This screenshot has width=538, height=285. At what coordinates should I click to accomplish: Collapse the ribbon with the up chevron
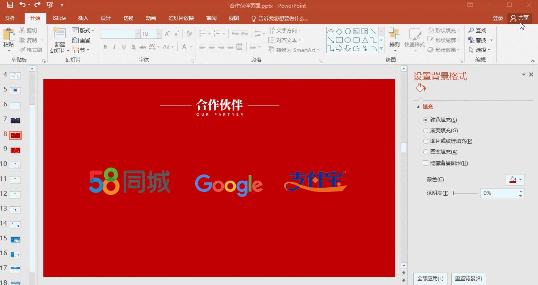(x=532, y=60)
